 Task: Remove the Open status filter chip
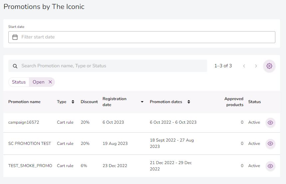[50, 82]
